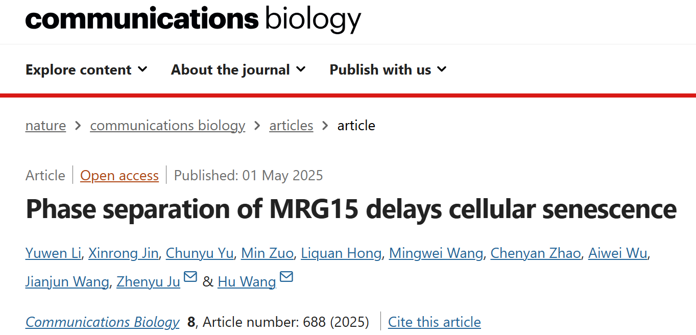Go to the nature breadcrumb link
The width and height of the screenshot is (696, 335).
tap(45, 126)
